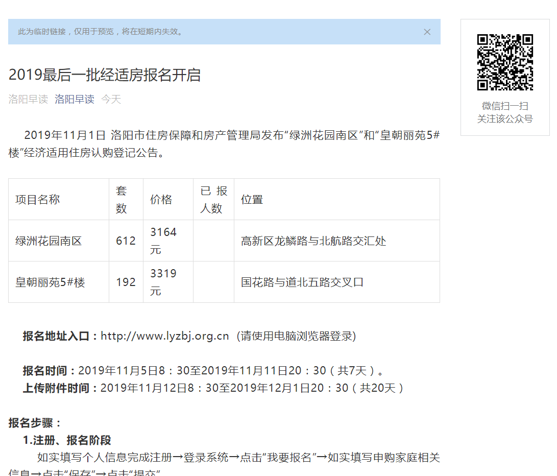This screenshot has width=557, height=476.
Task: Click the 今天 publish date
Action: (111, 99)
